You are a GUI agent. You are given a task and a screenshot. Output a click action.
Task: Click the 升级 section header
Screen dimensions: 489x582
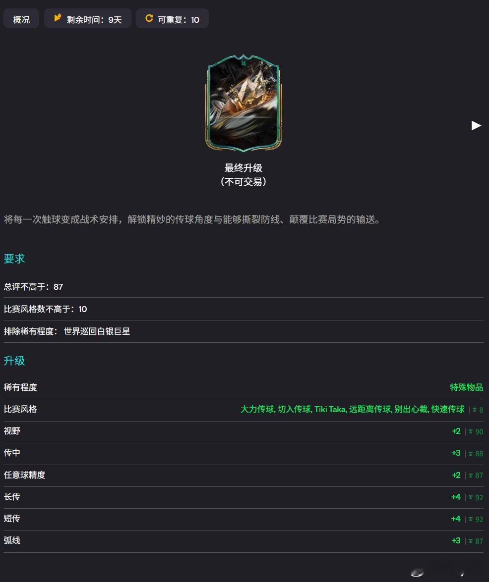click(14, 361)
